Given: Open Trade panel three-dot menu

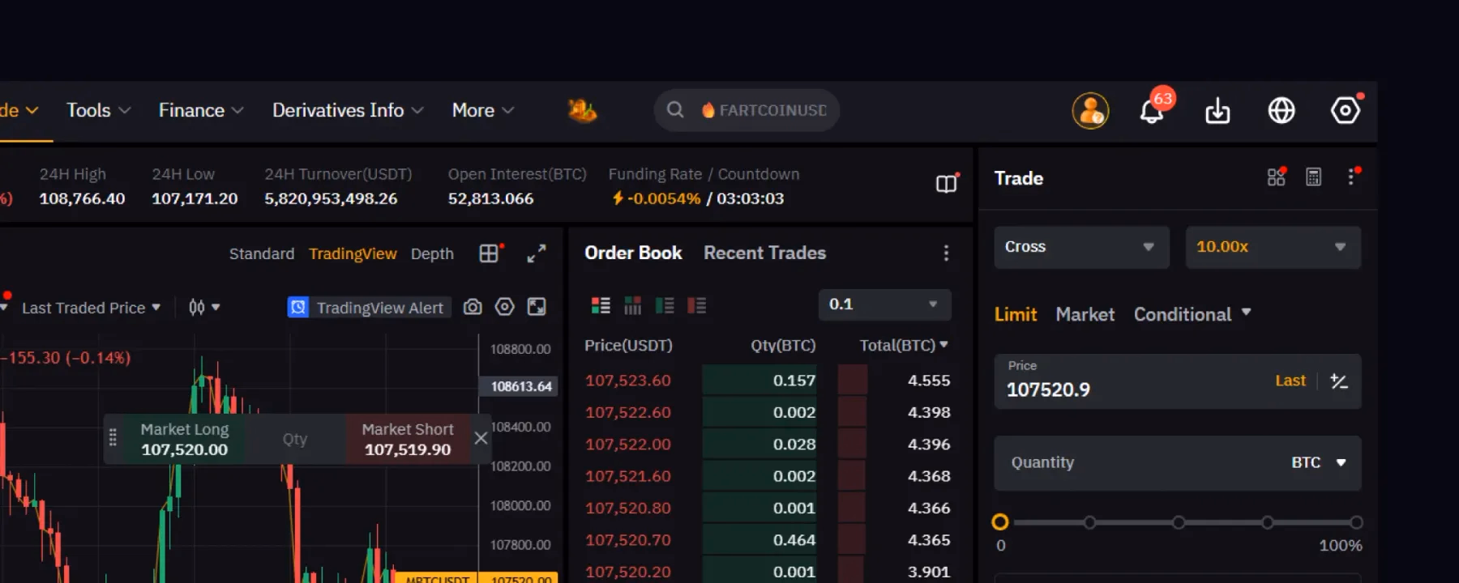Looking at the screenshot, I should [x=1351, y=177].
